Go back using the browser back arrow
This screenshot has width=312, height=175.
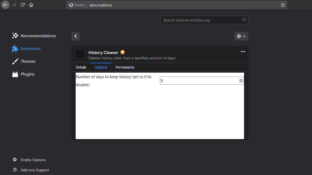(5, 5)
